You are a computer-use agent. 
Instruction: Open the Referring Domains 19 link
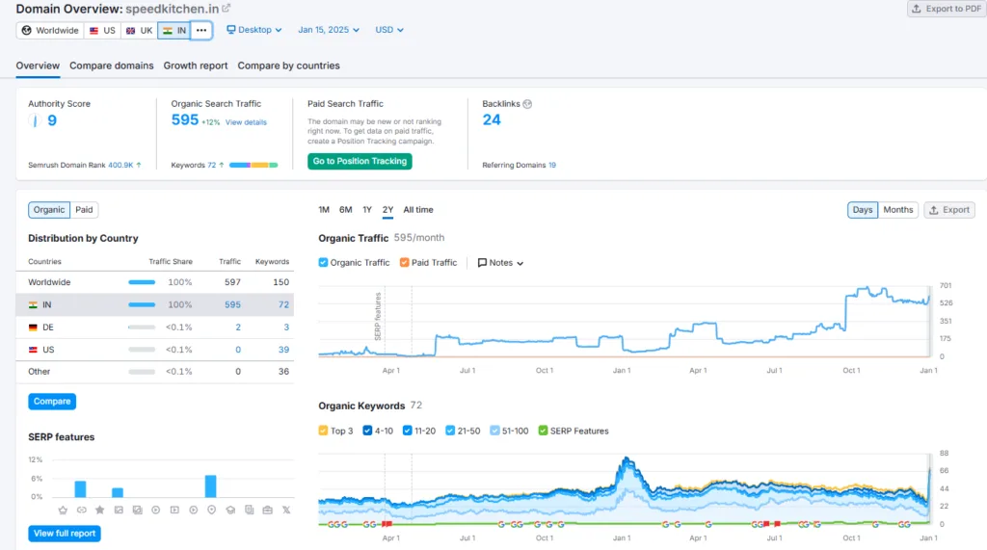tap(552, 165)
